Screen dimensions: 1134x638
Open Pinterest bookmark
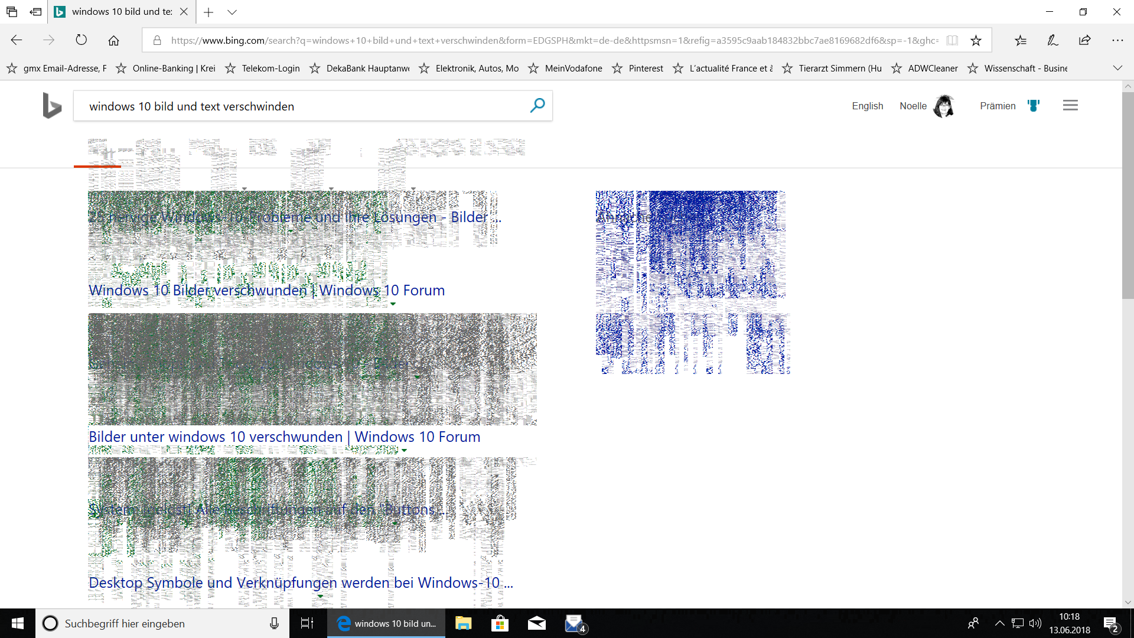click(x=637, y=69)
